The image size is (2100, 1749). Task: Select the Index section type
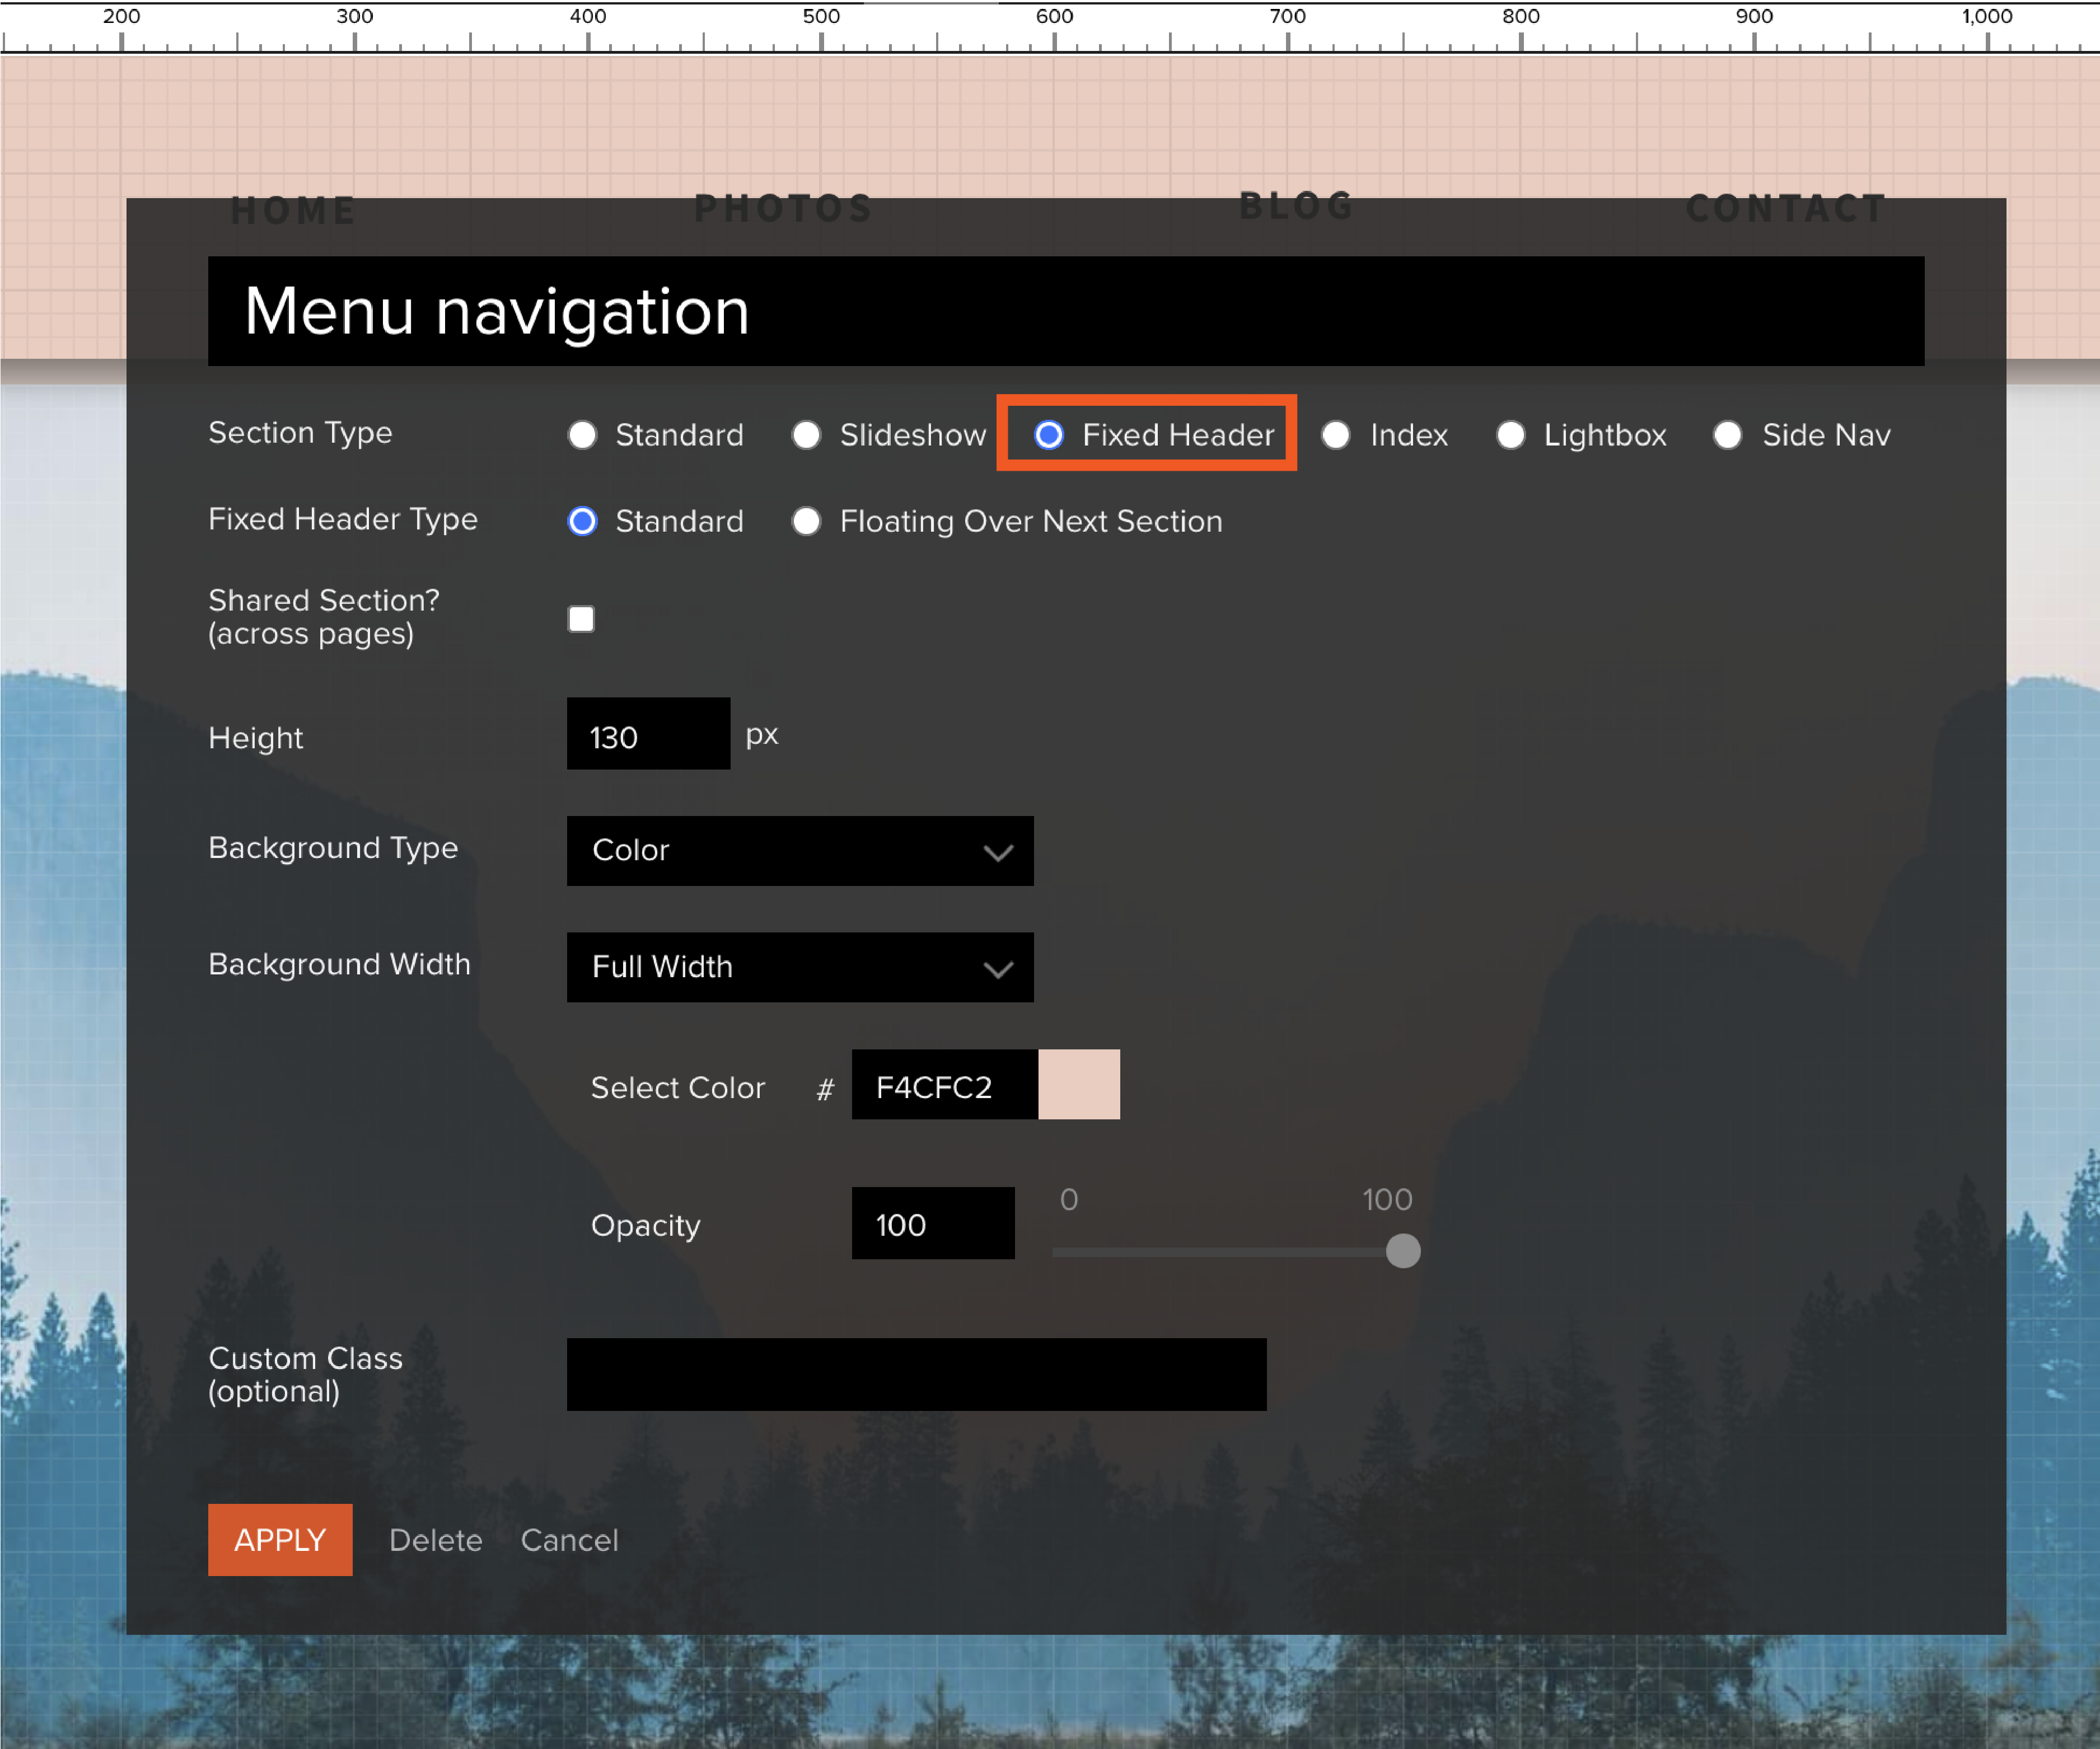pos(1335,436)
